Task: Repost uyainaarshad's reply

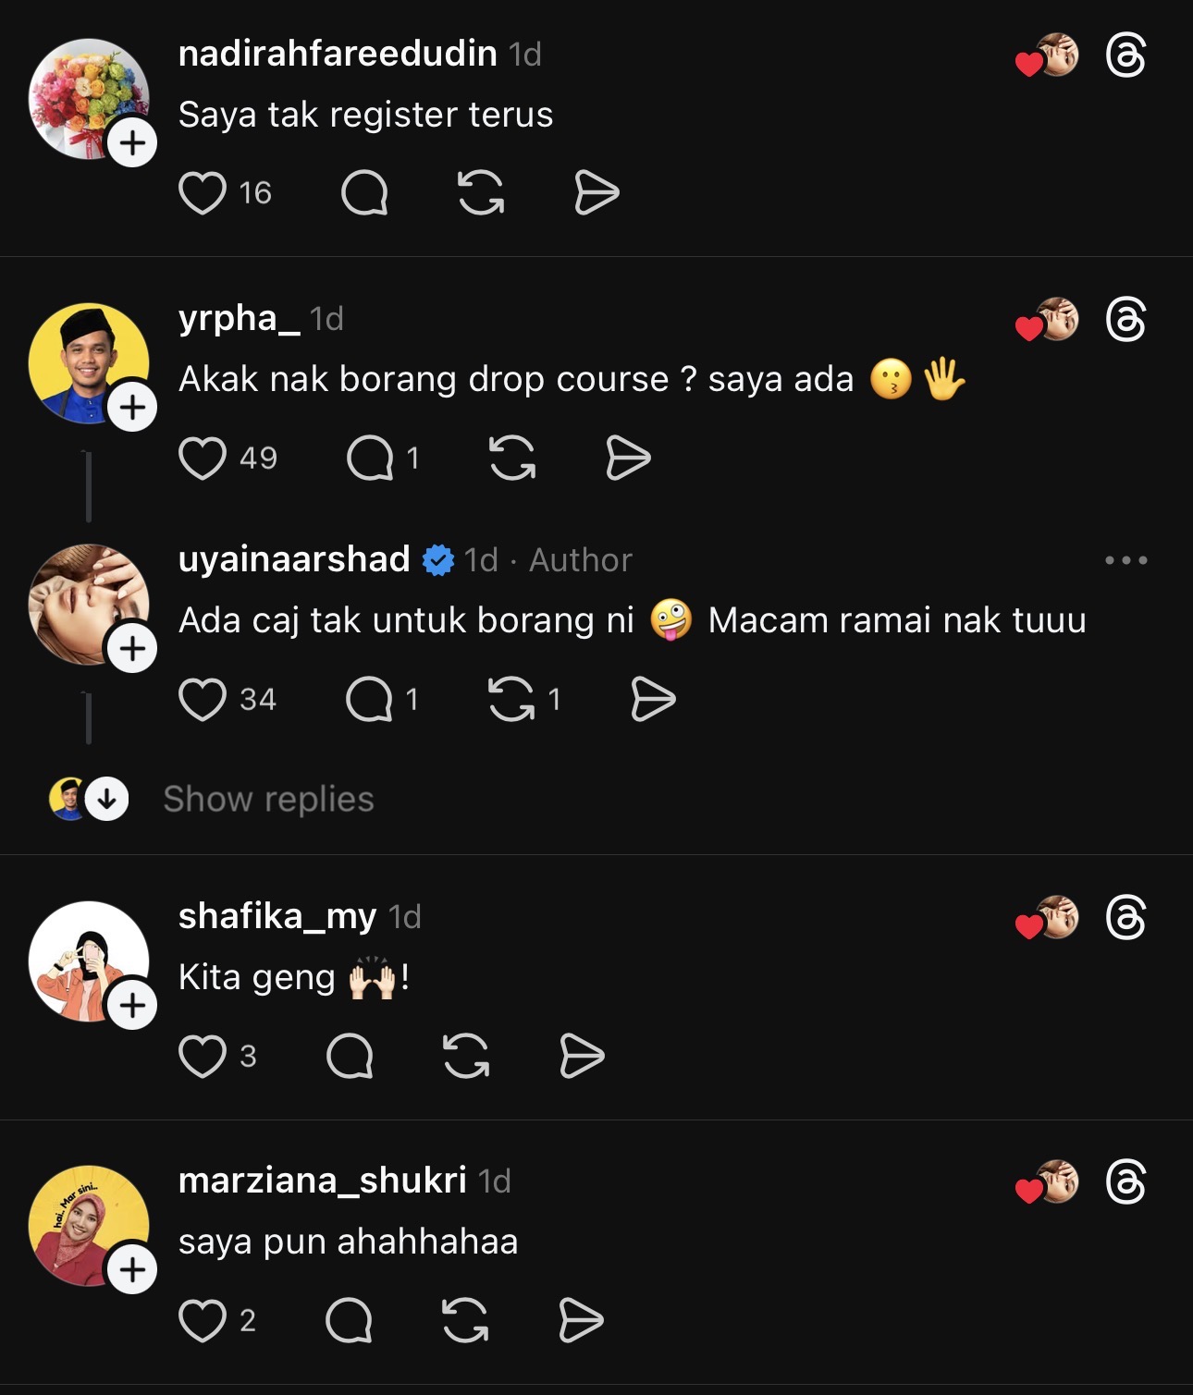Action: pos(511,699)
